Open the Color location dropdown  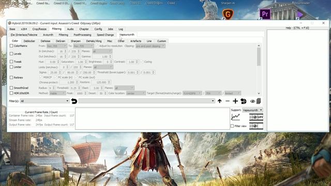point(136,93)
